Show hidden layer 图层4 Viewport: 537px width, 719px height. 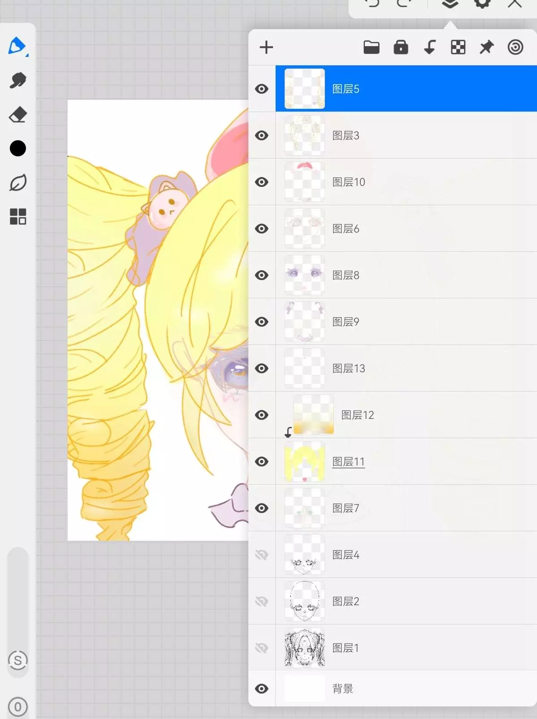262,555
